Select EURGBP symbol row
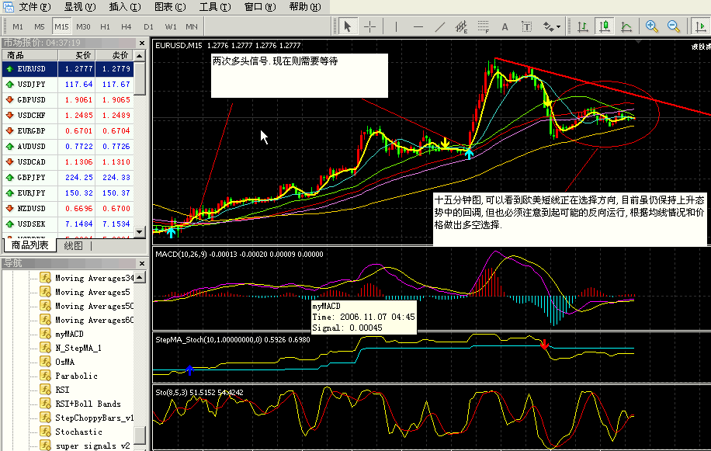The image size is (711, 451). click(68, 130)
